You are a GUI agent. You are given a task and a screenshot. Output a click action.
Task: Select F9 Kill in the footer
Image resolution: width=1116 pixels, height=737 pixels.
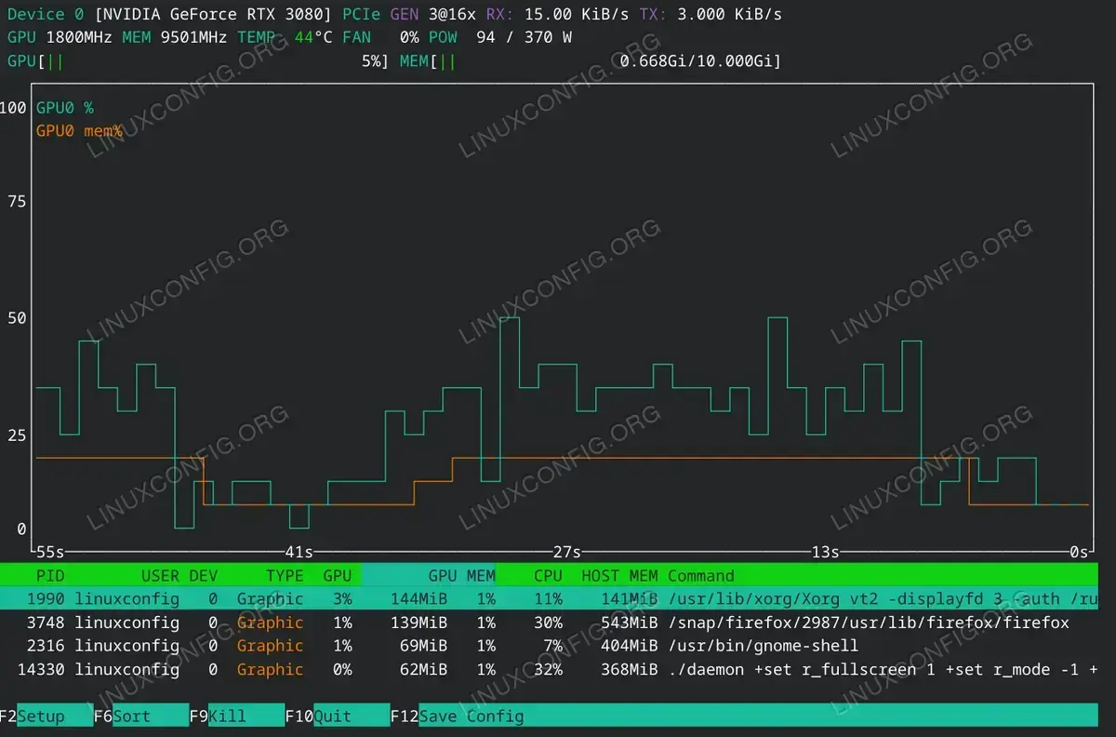coord(236,716)
